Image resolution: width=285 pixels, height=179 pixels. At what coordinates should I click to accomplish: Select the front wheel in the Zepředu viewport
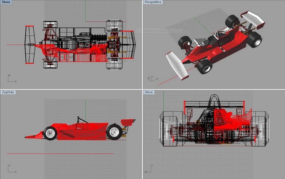click(x=50, y=133)
